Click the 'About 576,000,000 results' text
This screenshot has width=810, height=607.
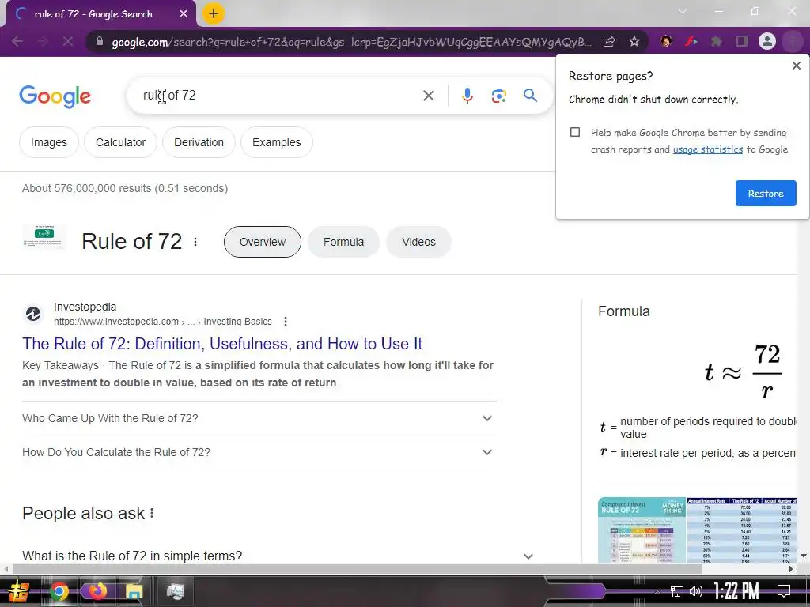125,188
